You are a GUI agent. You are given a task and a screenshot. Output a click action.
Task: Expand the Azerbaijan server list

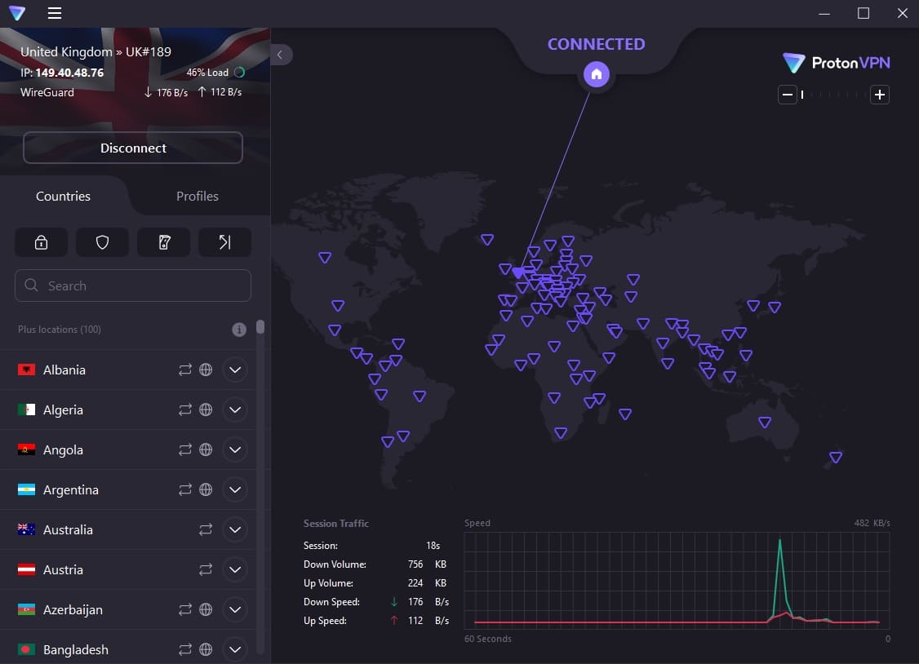coord(235,609)
